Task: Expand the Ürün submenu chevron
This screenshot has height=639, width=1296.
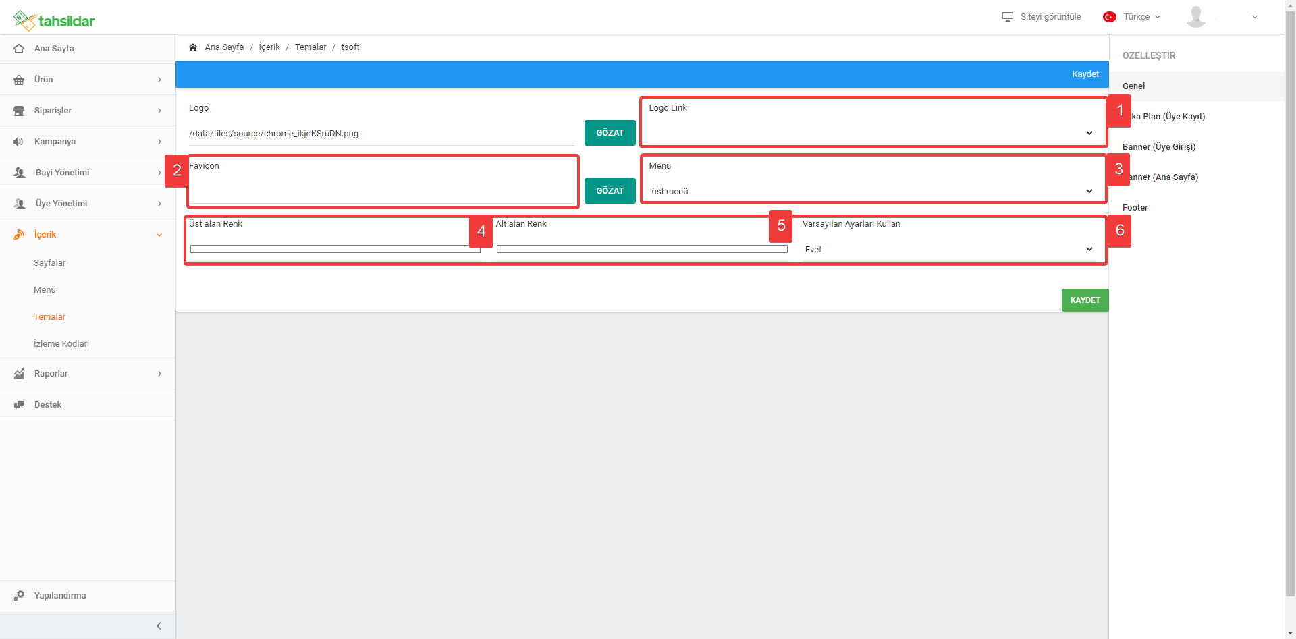Action: 160,80
